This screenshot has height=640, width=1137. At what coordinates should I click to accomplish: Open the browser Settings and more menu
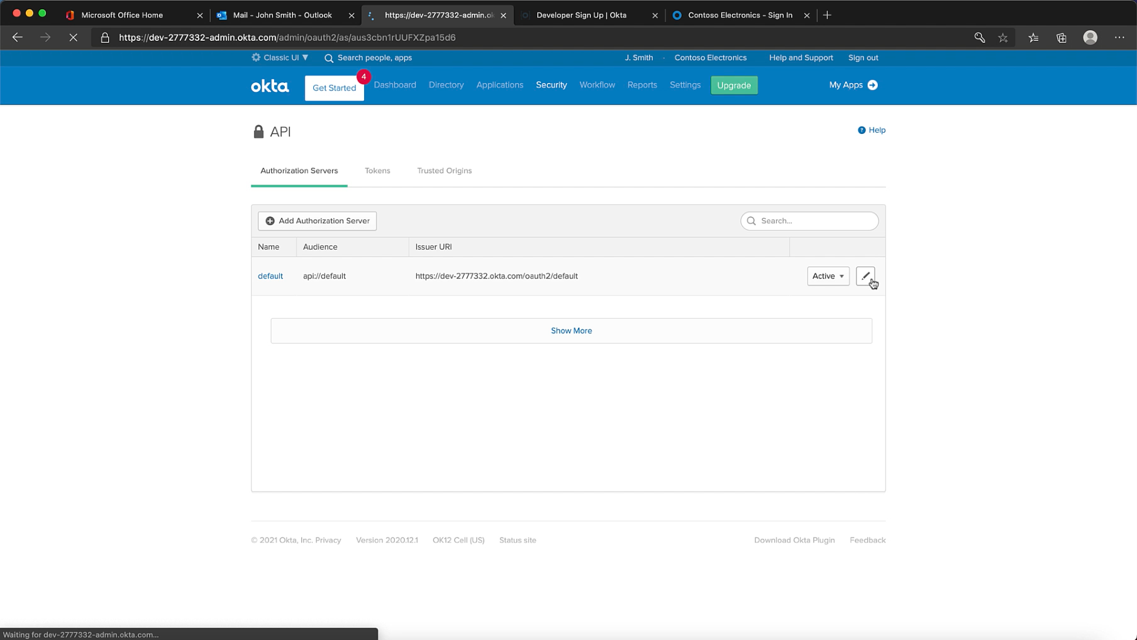[1119, 38]
